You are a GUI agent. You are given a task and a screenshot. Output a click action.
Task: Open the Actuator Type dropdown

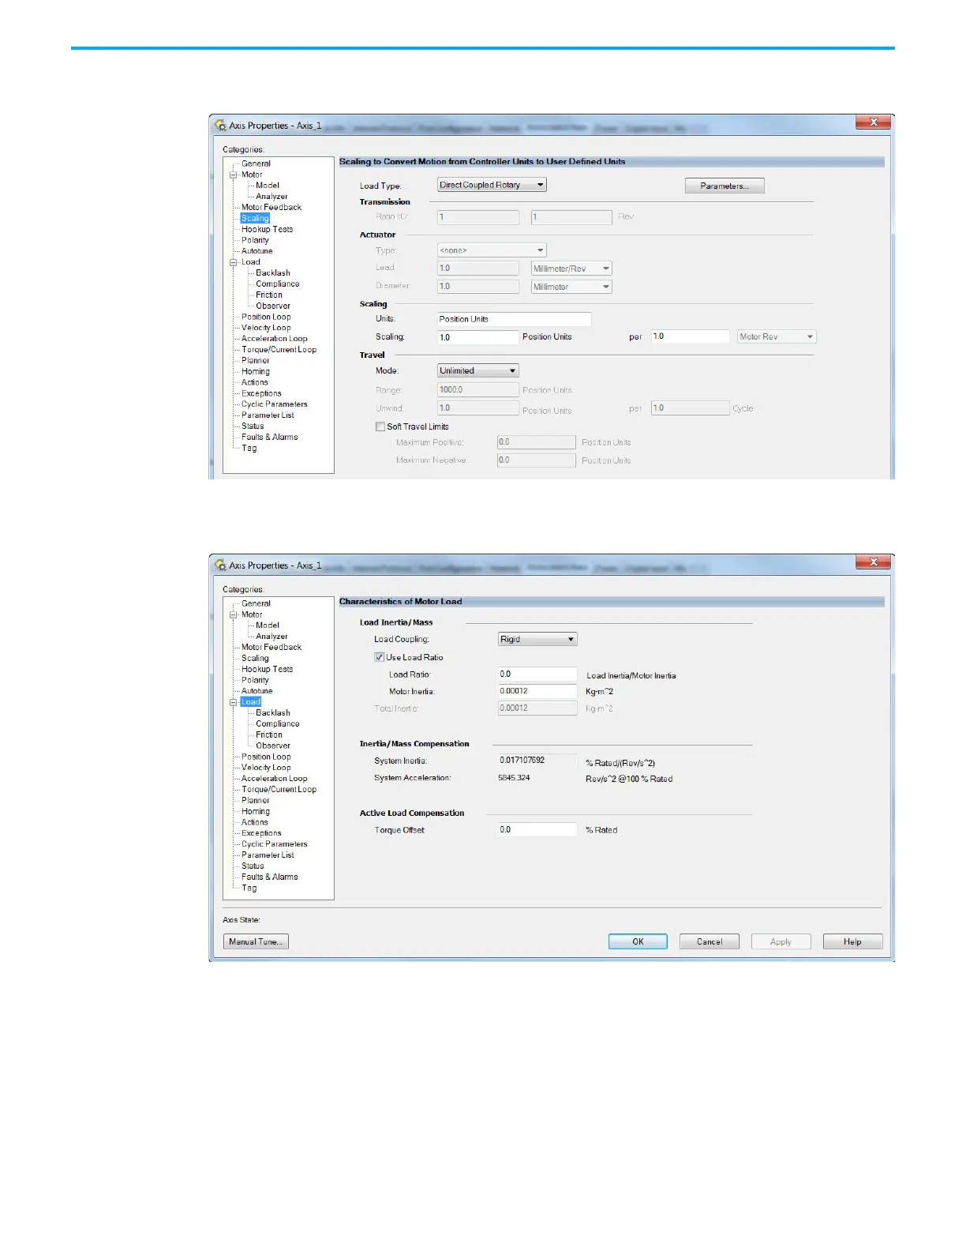492,250
